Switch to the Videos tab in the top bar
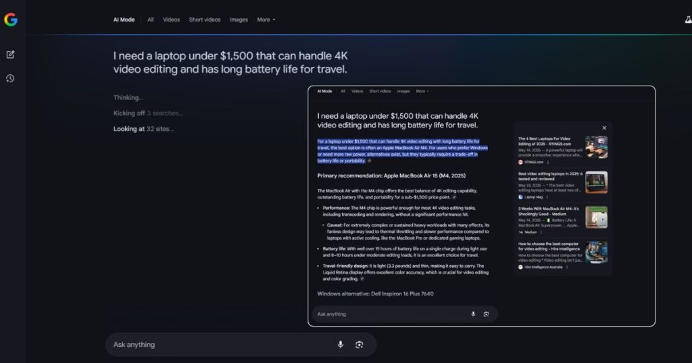This screenshot has width=692, height=363. [x=171, y=20]
